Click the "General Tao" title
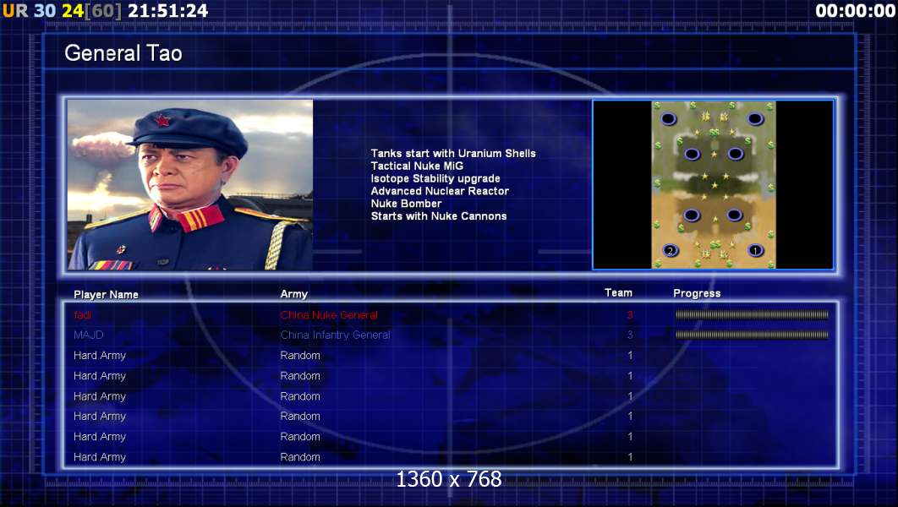The width and height of the screenshot is (898, 507). click(x=123, y=53)
